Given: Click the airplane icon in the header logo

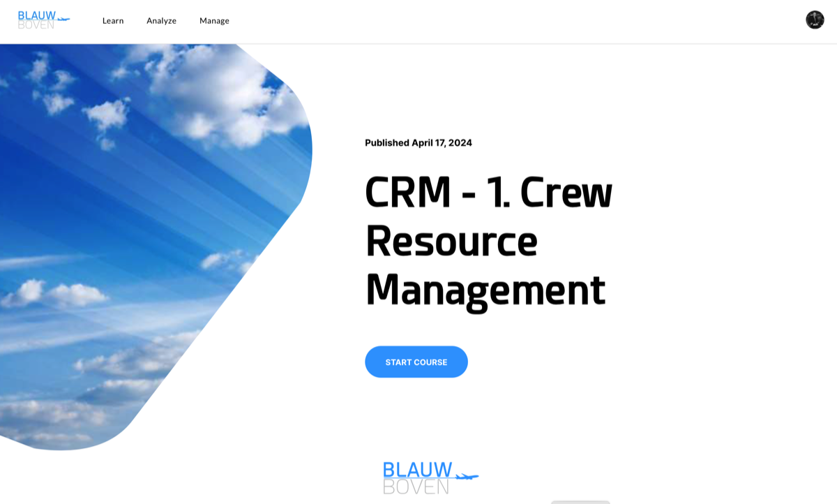Looking at the screenshot, I should coord(63,19).
